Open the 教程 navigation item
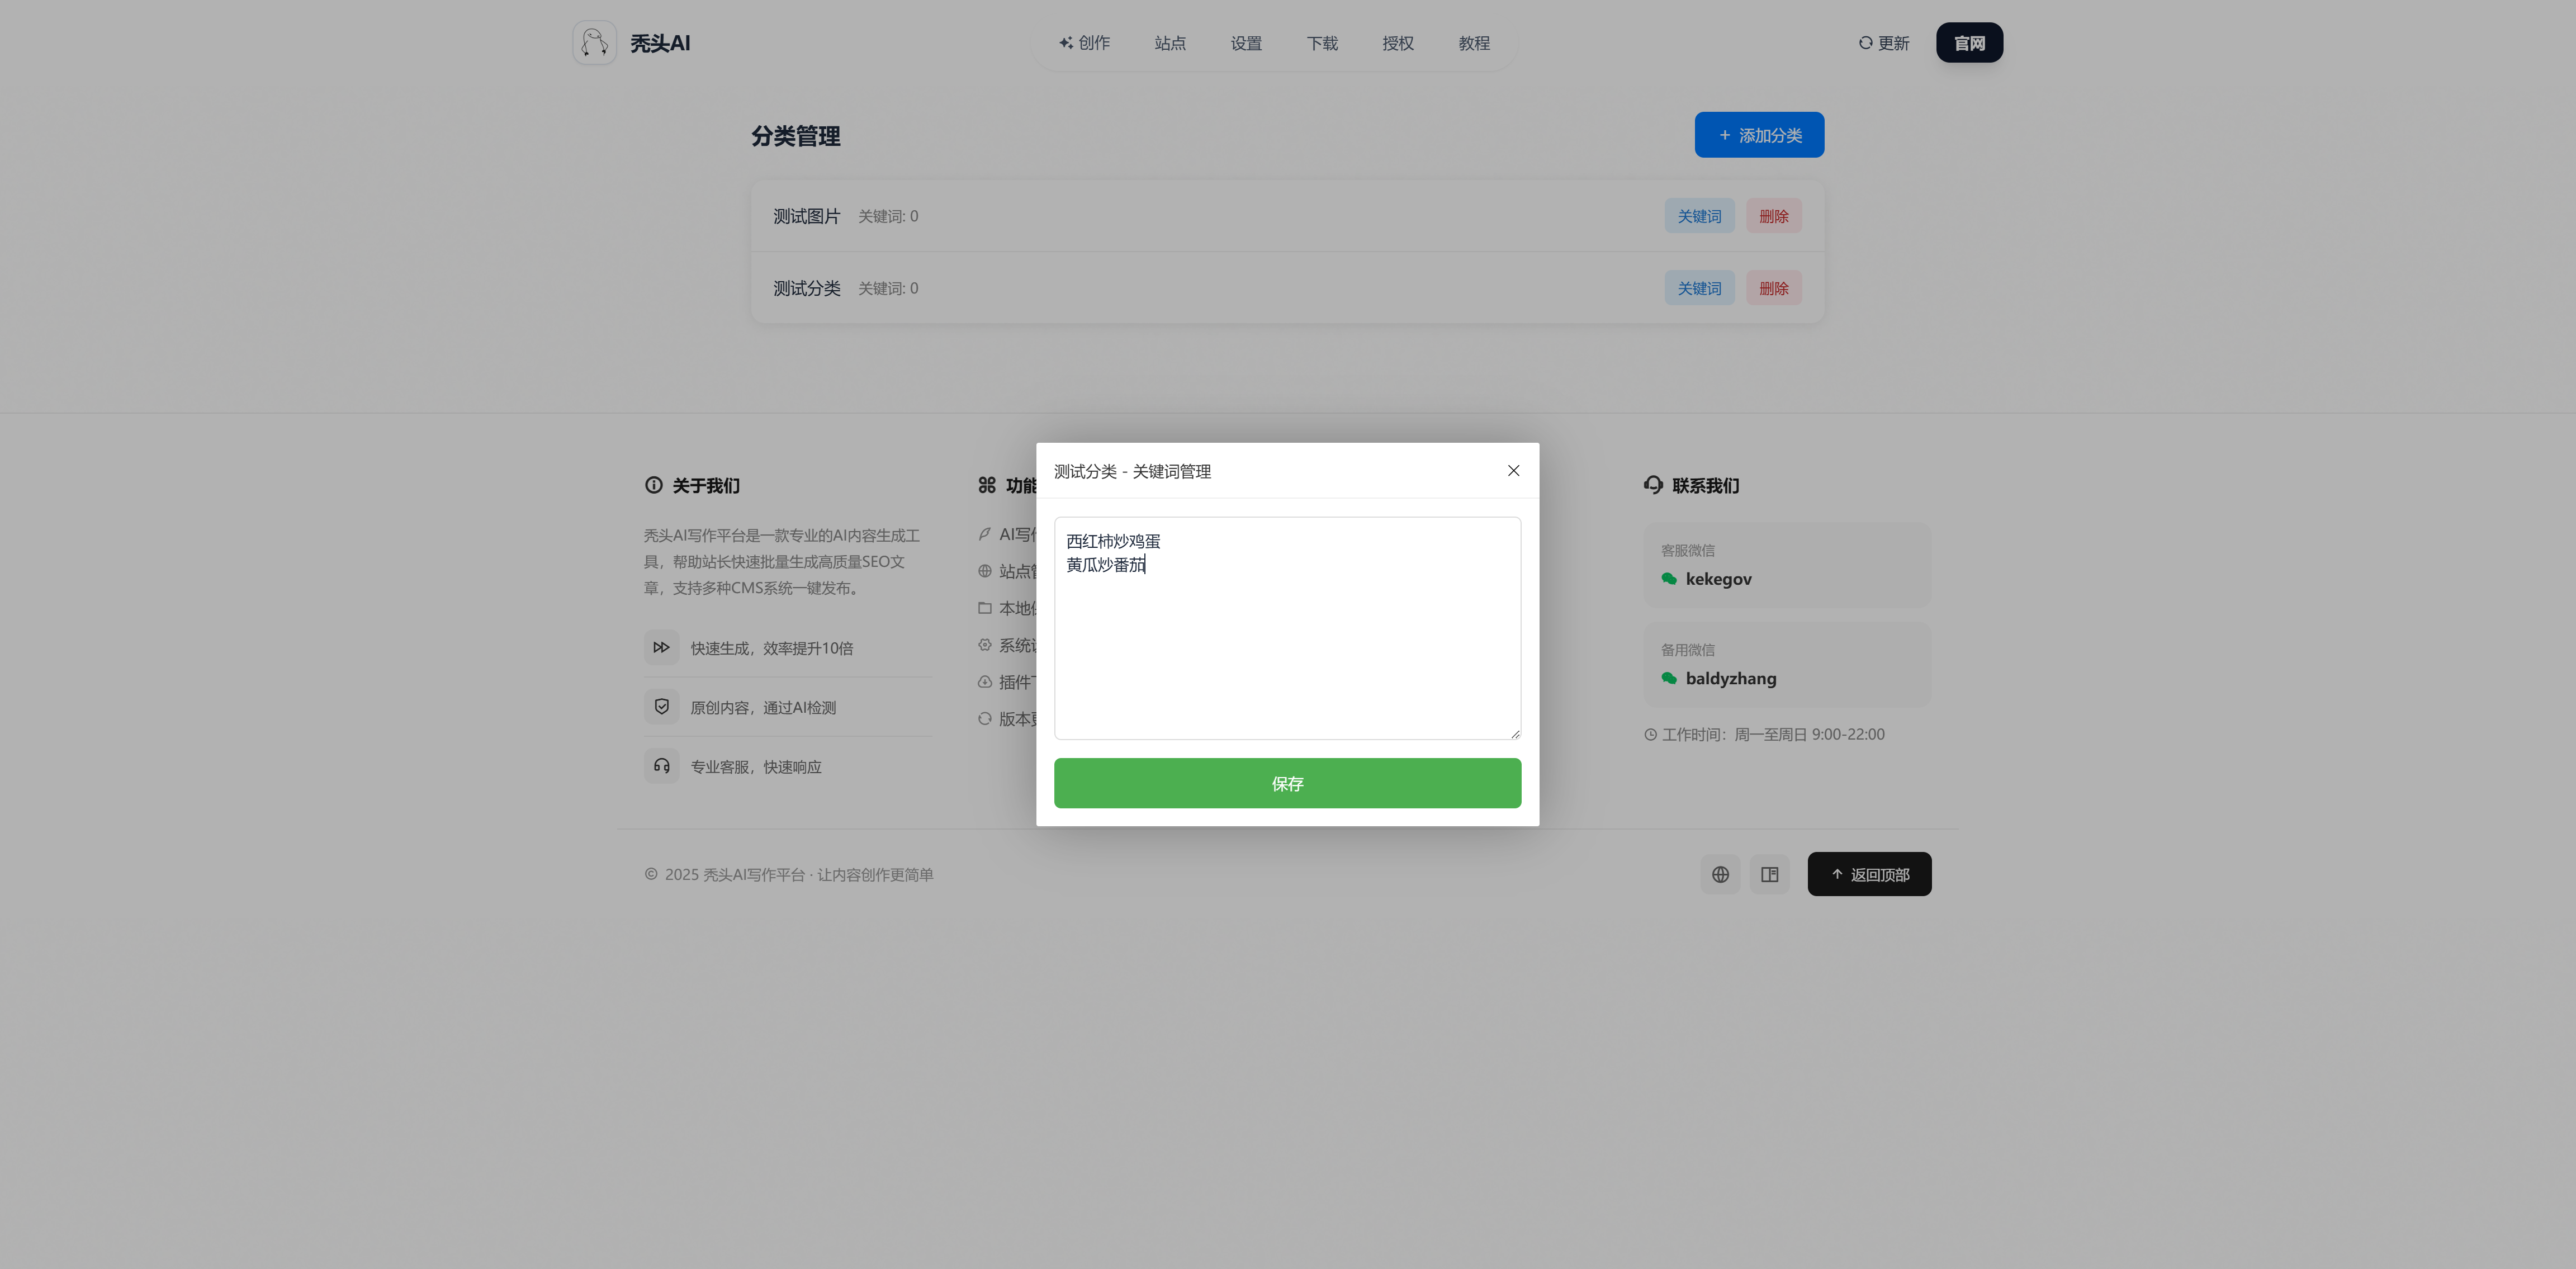The height and width of the screenshot is (1269, 2576). coord(1473,43)
